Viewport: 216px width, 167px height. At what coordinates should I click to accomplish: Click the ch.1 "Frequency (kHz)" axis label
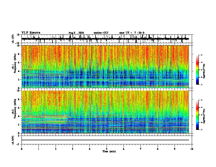click(x=15, y=63)
